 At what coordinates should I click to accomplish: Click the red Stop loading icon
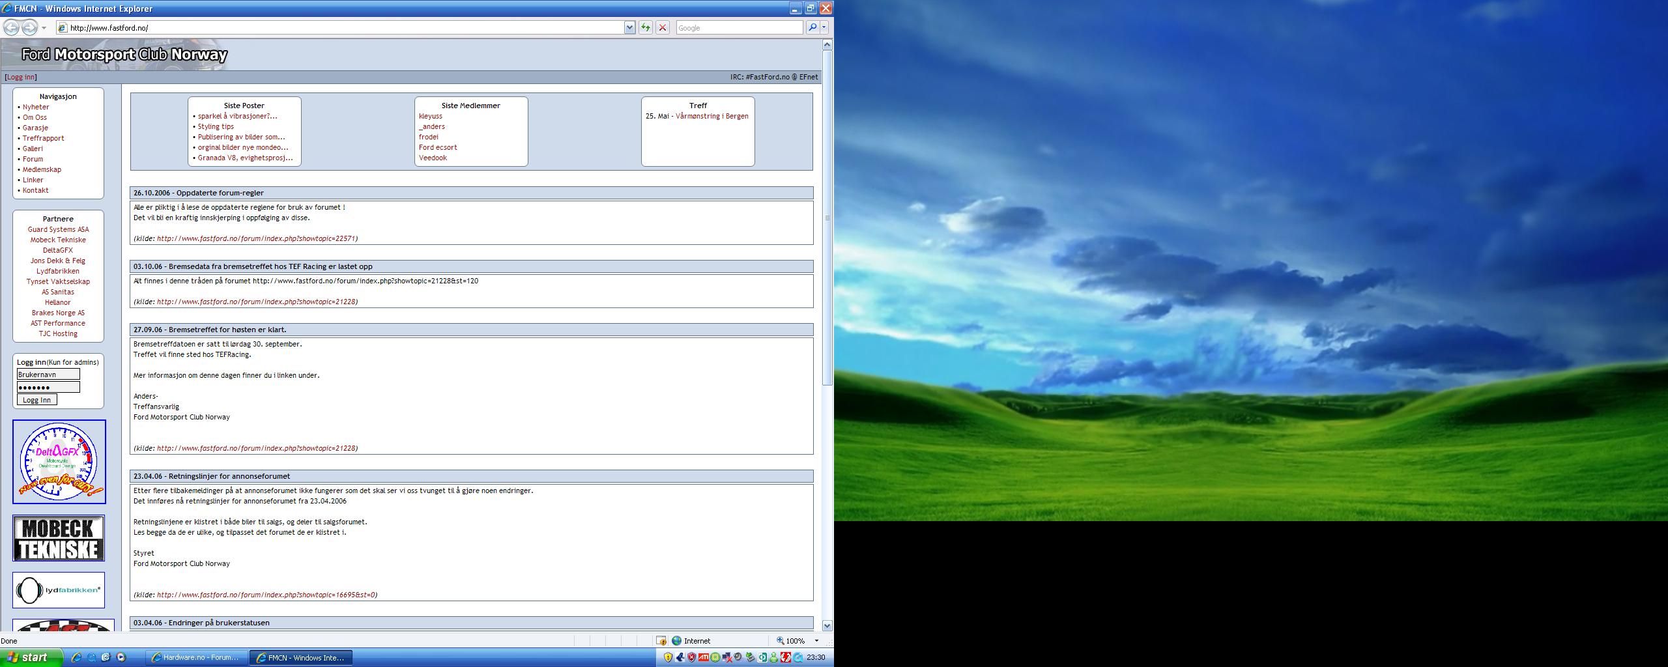pos(663,27)
